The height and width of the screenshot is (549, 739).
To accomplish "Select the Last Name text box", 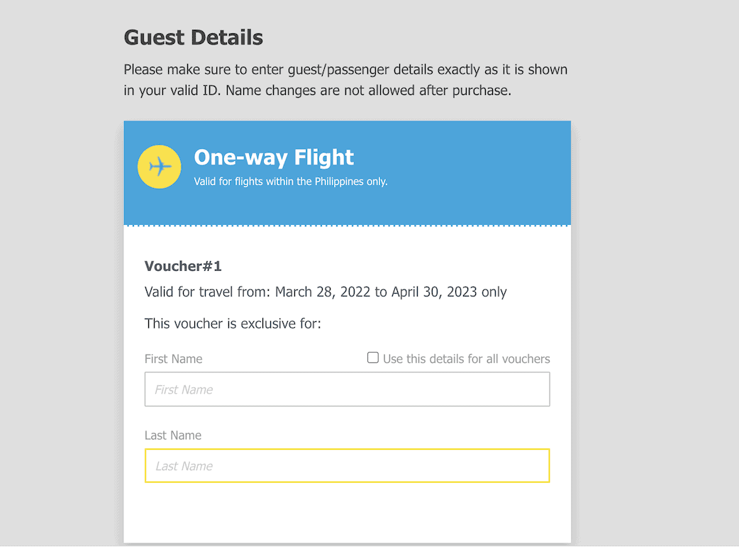I will click(347, 466).
